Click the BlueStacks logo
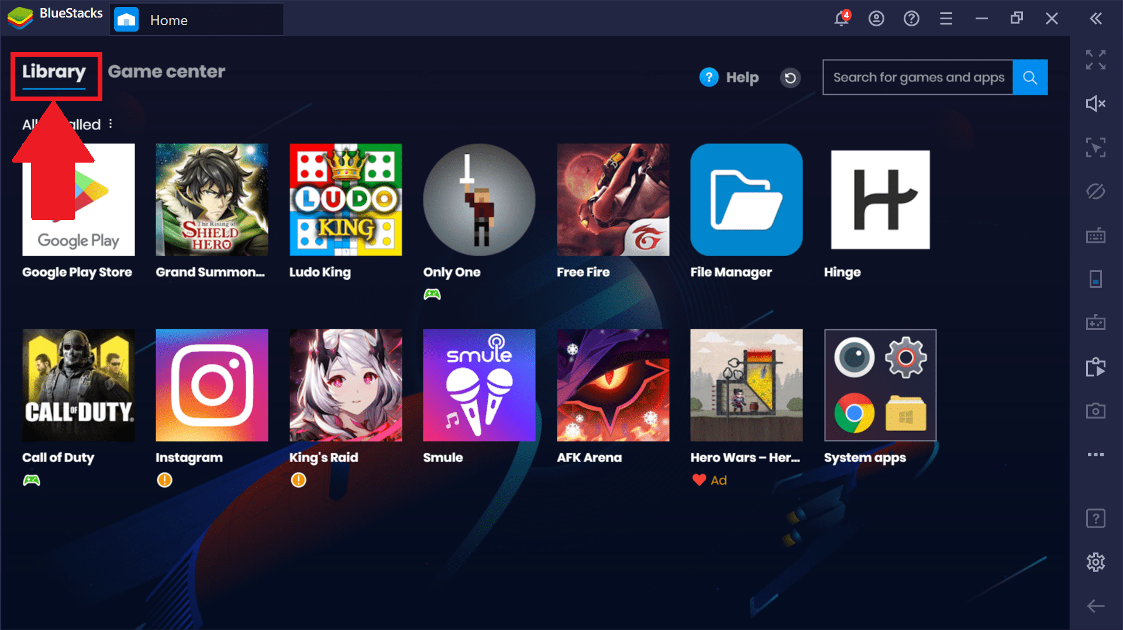 point(20,18)
